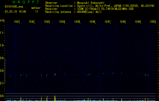Click the 1041 time axis label
159x101 pixels.
coord(17,21)
